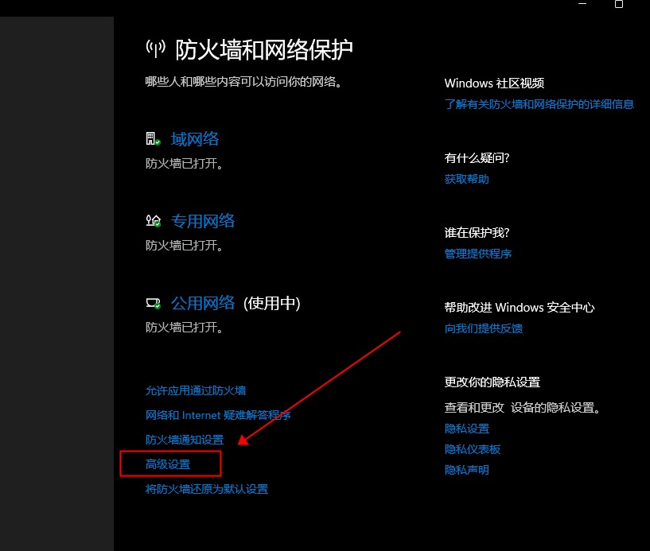Open 高级设置 advanced settings link

(168, 464)
